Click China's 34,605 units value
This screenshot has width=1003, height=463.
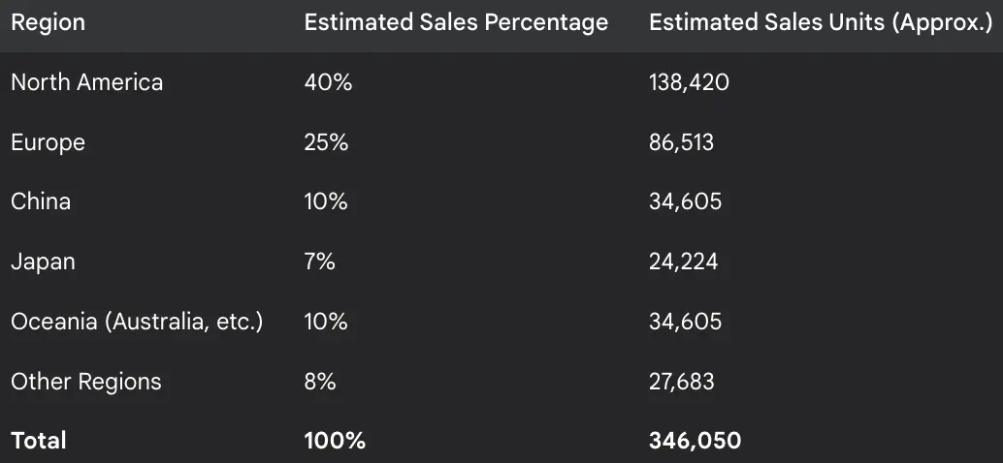pyautogui.click(x=685, y=201)
